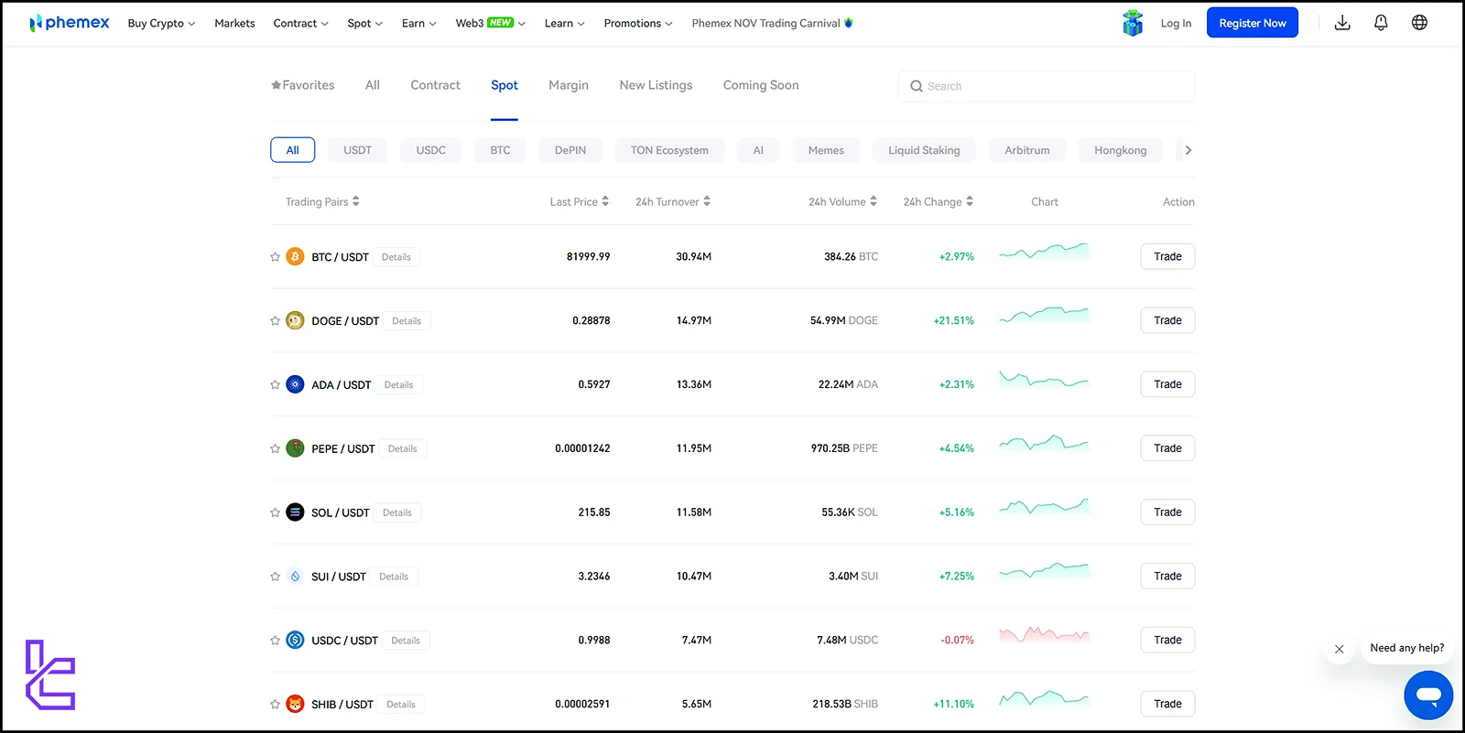Open the Earn dropdown
The width and height of the screenshot is (1465, 733).
pos(418,23)
